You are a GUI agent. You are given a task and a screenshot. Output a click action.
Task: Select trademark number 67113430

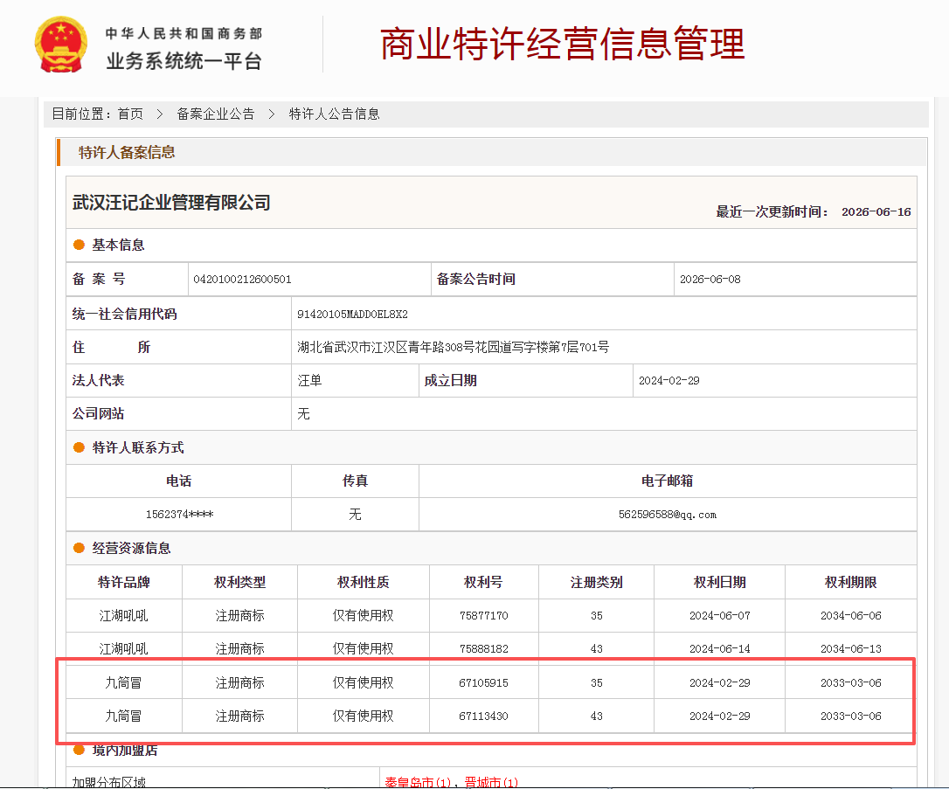coord(483,716)
